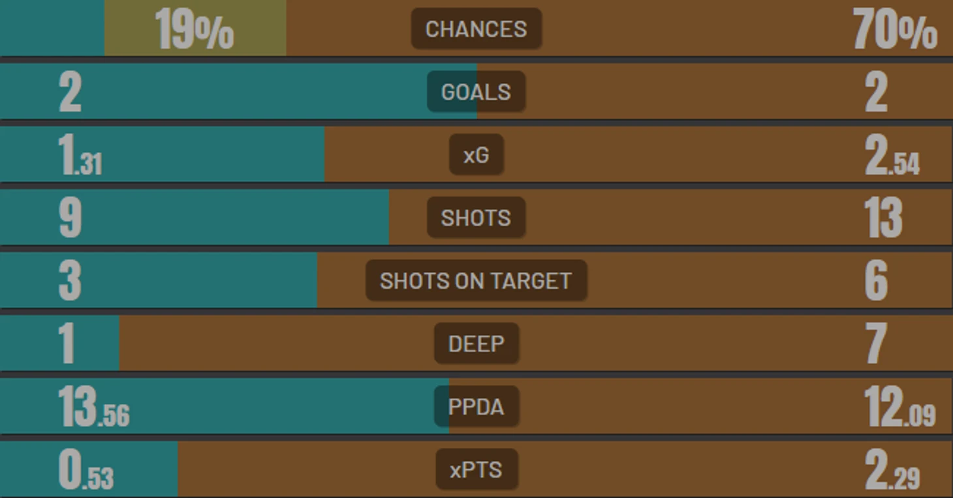
Task: Select the DEEP stat label
Action: 476,344
